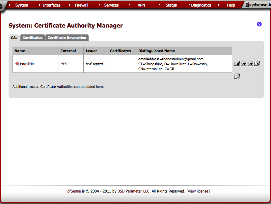The height and width of the screenshot is (204, 271).
Task: Open the System menu
Action: (x=22, y=5)
